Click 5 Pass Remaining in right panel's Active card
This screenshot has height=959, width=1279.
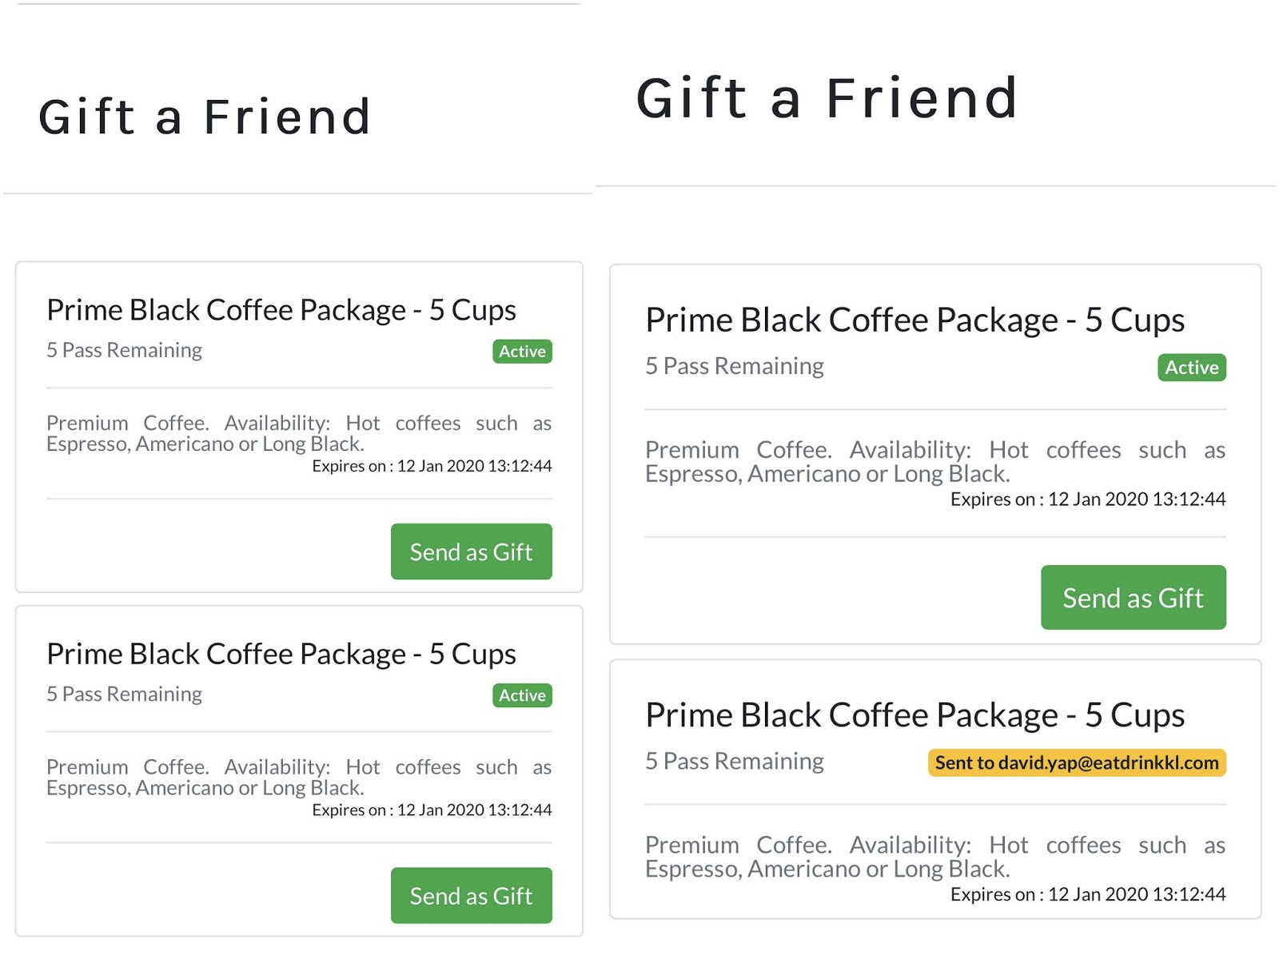[x=734, y=366]
